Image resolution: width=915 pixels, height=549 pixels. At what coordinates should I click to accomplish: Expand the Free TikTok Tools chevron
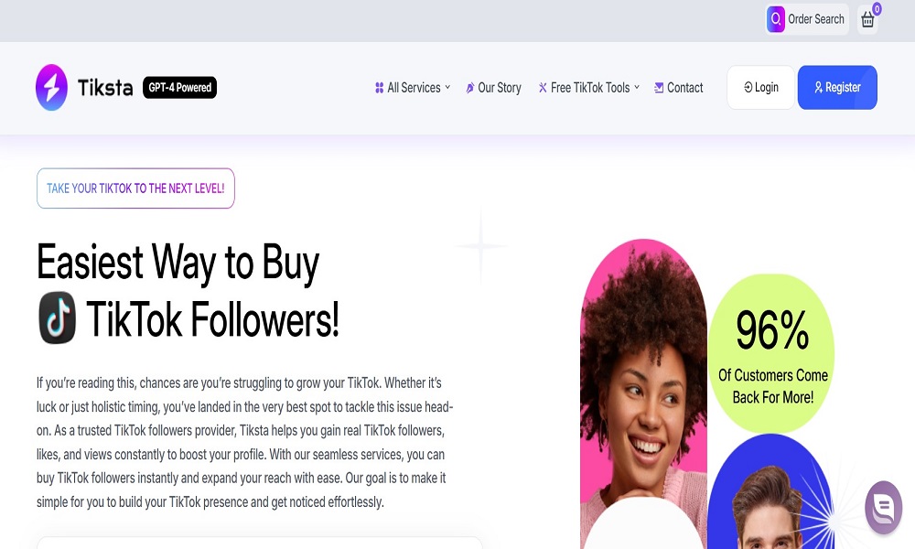click(x=637, y=87)
